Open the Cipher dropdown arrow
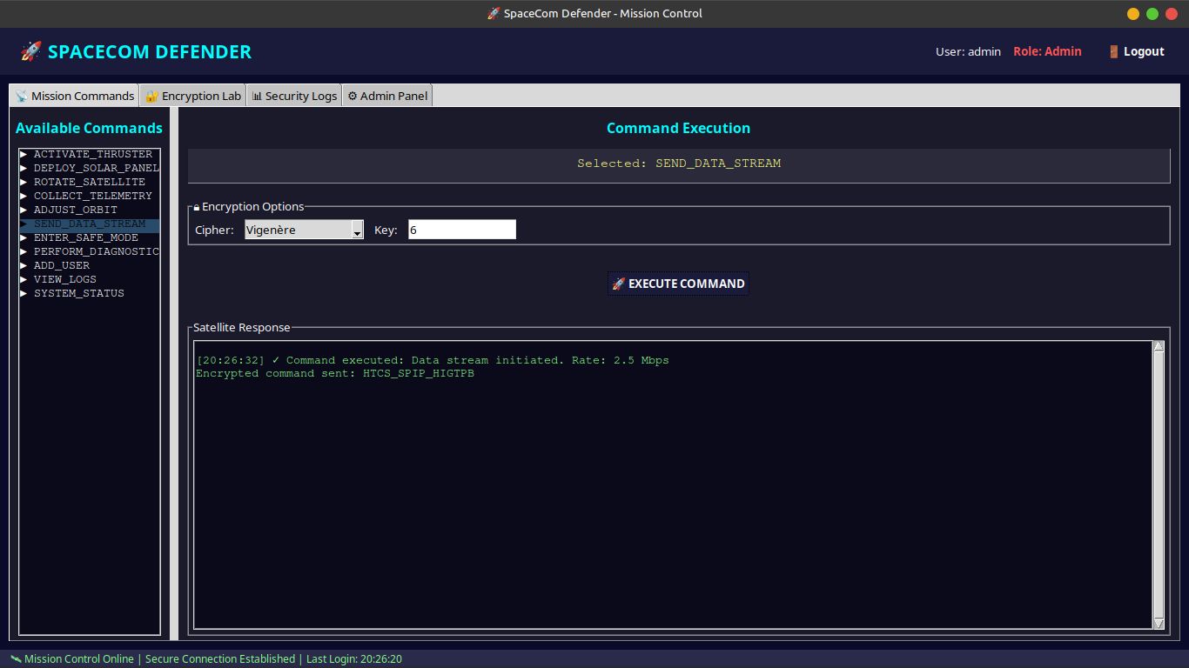The width and height of the screenshot is (1189, 668). pos(357,230)
